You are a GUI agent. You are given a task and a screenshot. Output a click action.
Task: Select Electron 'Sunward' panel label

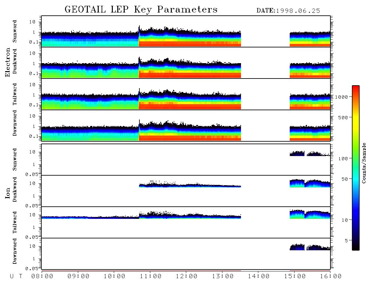pyautogui.click(x=15, y=31)
